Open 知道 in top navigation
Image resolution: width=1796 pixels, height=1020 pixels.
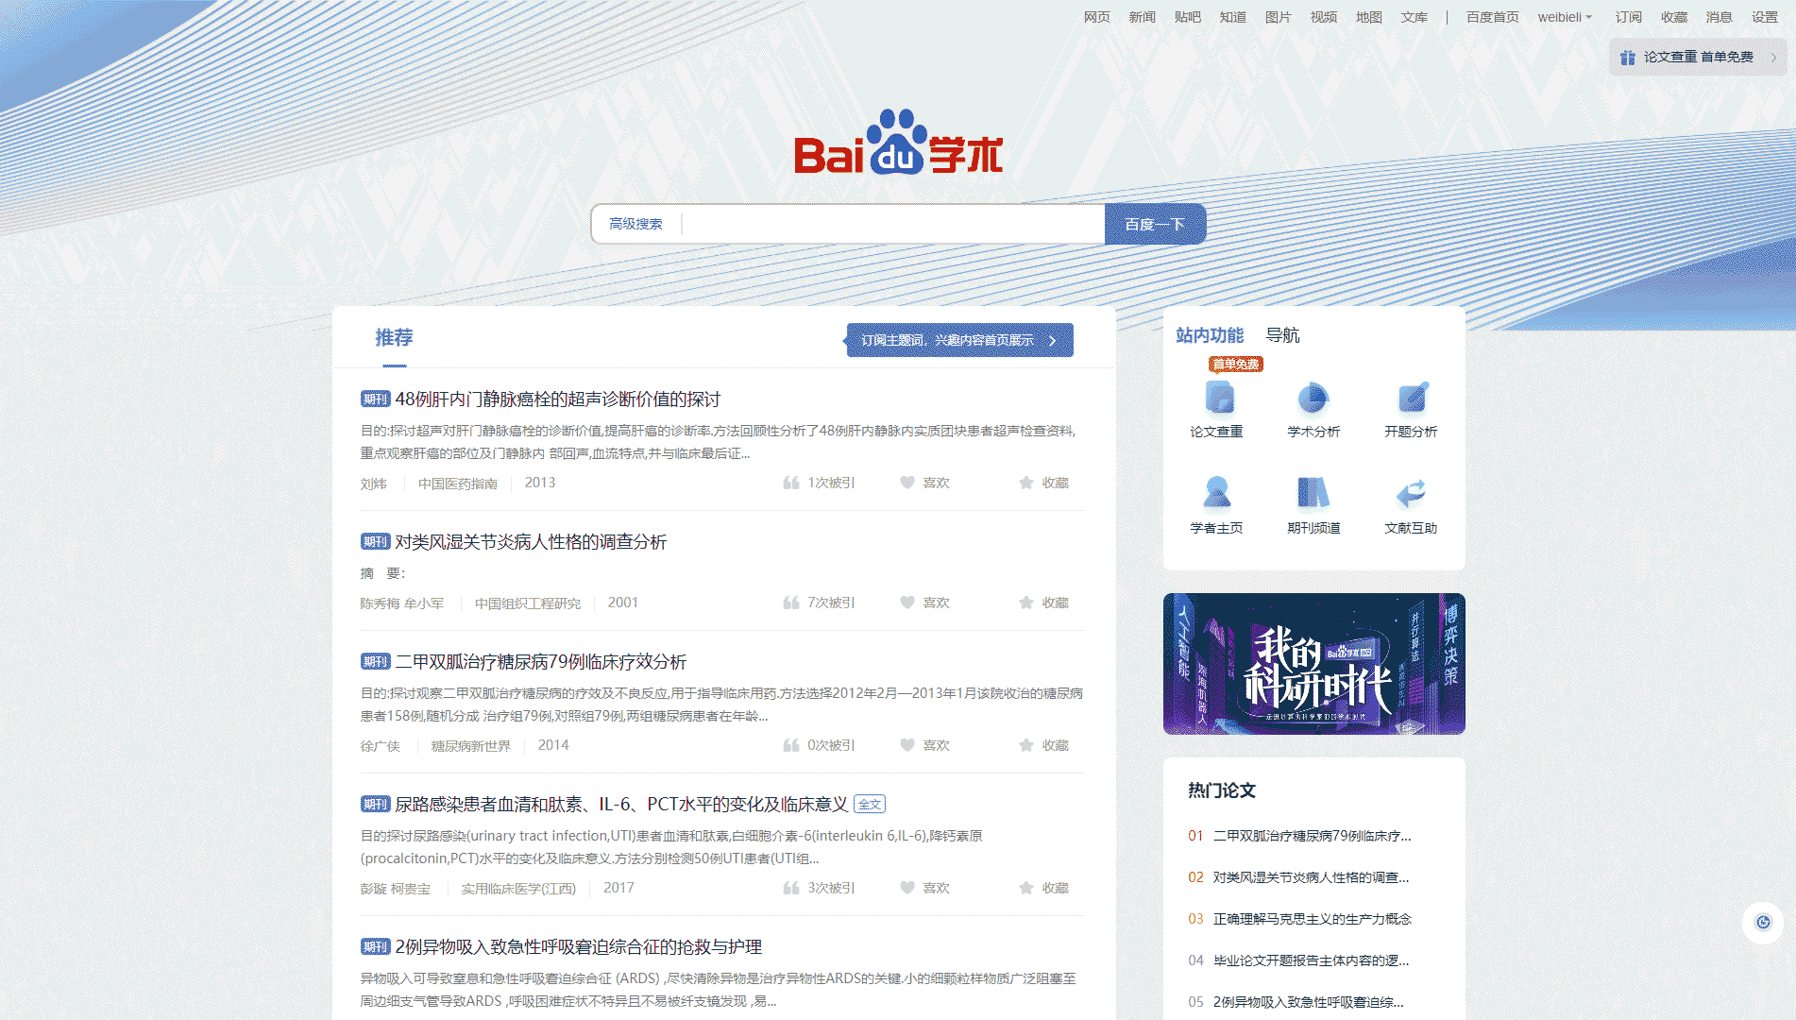1232,17
